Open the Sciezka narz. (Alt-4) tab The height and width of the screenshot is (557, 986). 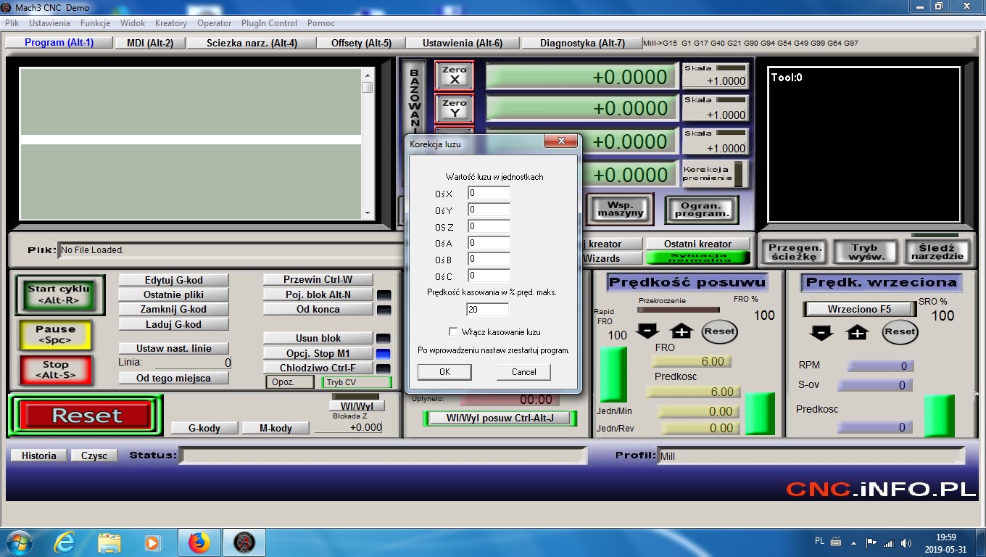[252, 43]
